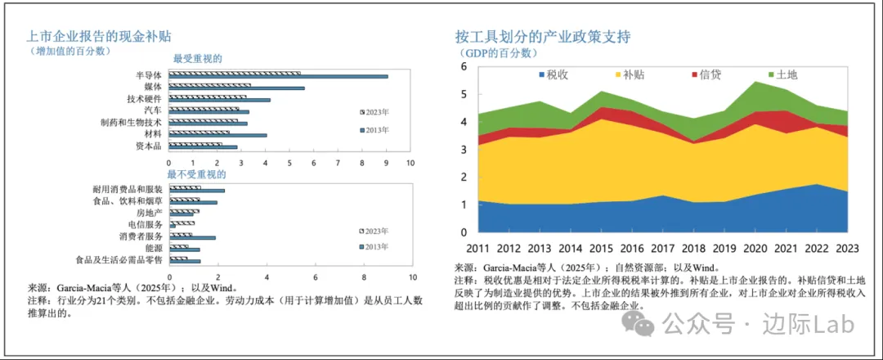Click the 2014 year label
883x360 pixels.
tap(571, 250)
